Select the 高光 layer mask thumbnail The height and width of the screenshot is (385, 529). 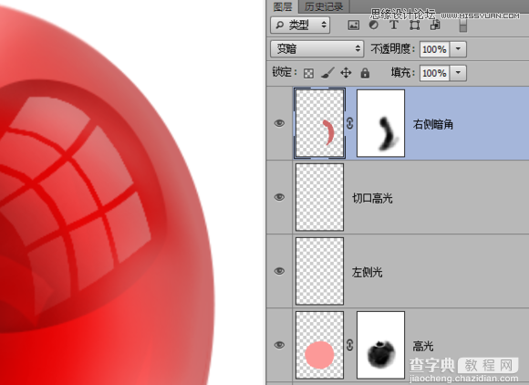(380, 345)
